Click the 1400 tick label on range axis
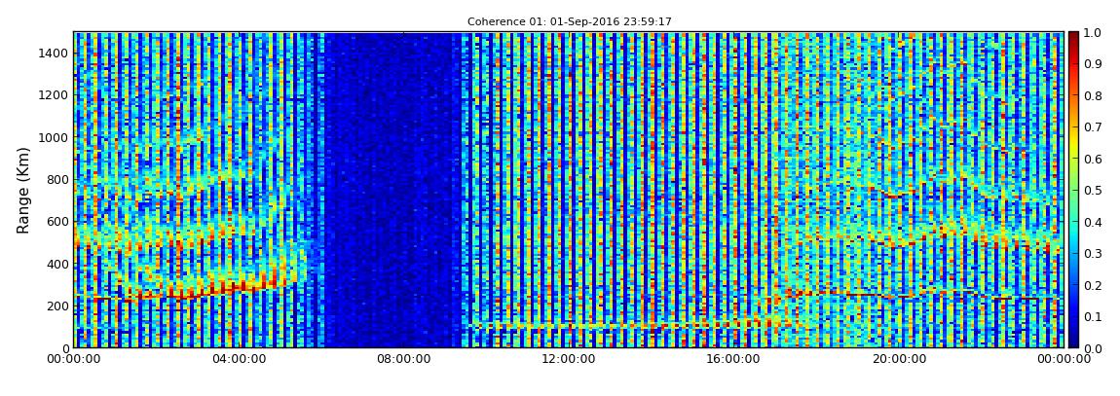The height and width of the screenshot is (396, 1120). [55, 53]
